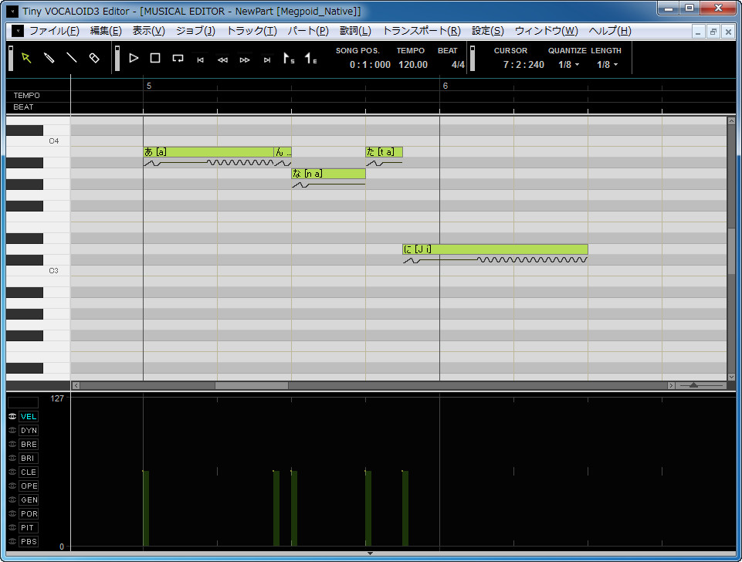742x562 pixels.
Task: Click the document icon left of ファイル menu
Action: tap(18, 31)
